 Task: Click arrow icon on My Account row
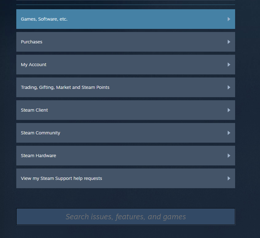(229, 65)
